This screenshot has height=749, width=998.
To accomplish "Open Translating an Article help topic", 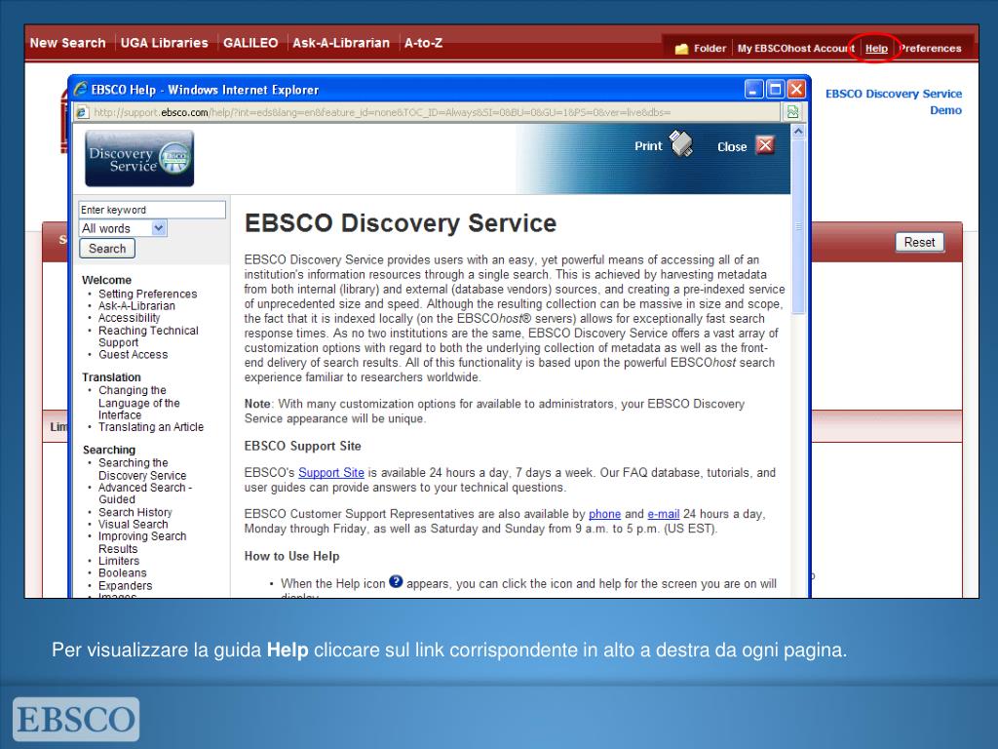I will pyautogui.click(x=151, y=427).
